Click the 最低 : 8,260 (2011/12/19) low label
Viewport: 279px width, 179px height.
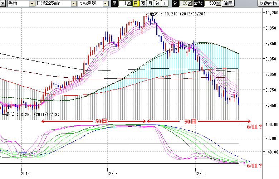coord(30,114)
